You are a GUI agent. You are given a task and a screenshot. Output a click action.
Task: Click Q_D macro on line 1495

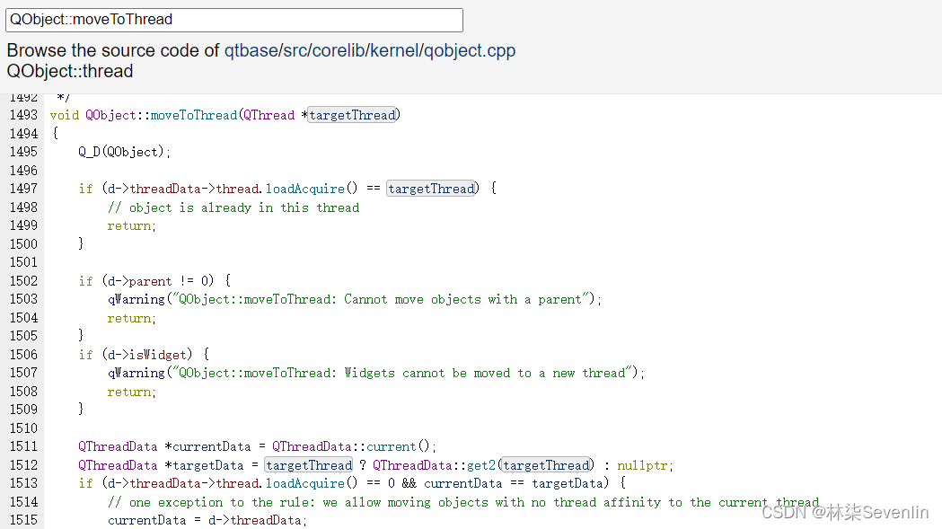coord(89,152)
